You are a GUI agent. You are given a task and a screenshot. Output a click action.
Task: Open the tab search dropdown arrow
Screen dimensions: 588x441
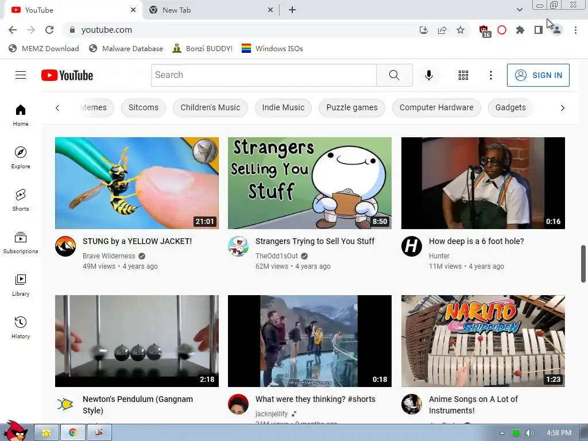pyautogui.click(x=519, y=10)
